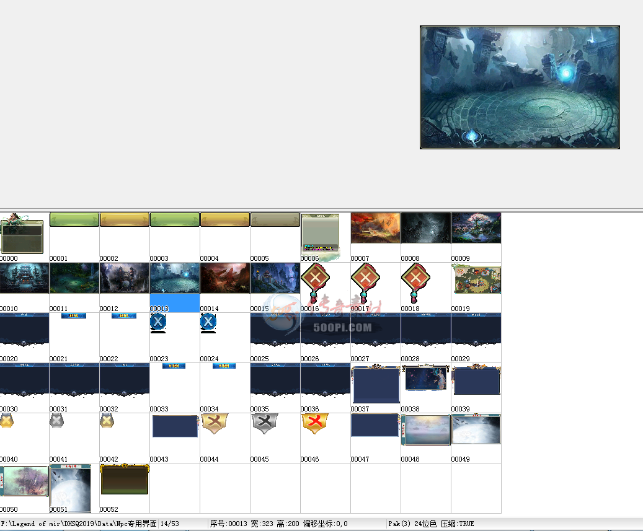Select ornate blue frame 00037
The width and height of the screenshot is (643, 531).
pyautogui.click(x=376, y=384)
